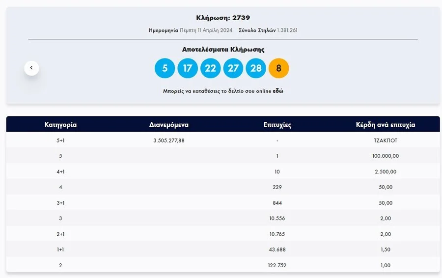The image size is (442, 278).
Task: Click the 'Διανεμόμενα' column header
Action: point(168,125)
